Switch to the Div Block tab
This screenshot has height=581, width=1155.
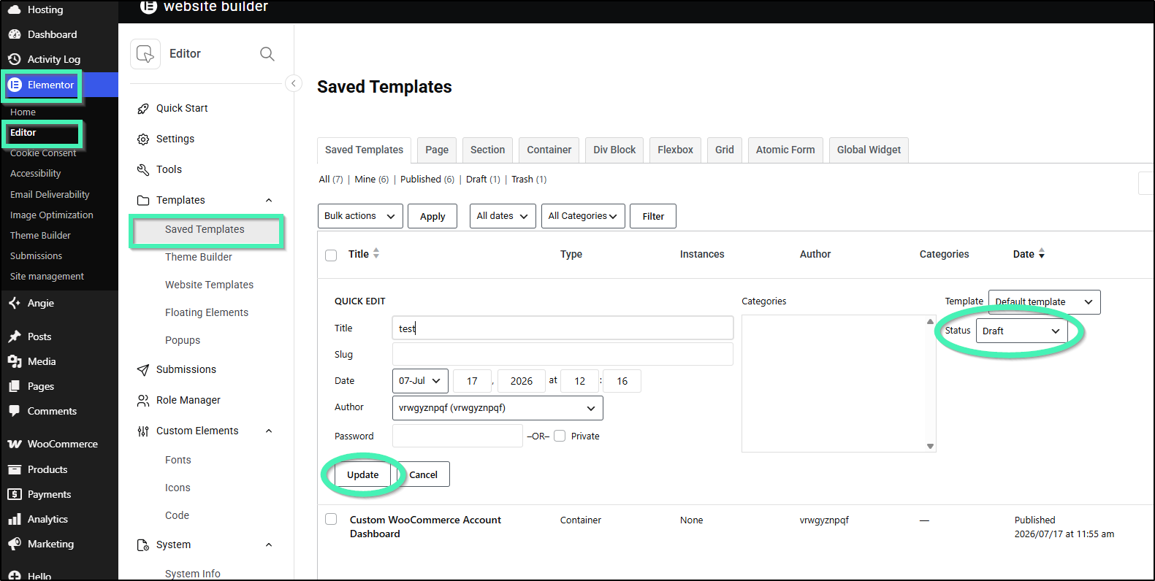[x=614, y=150]
